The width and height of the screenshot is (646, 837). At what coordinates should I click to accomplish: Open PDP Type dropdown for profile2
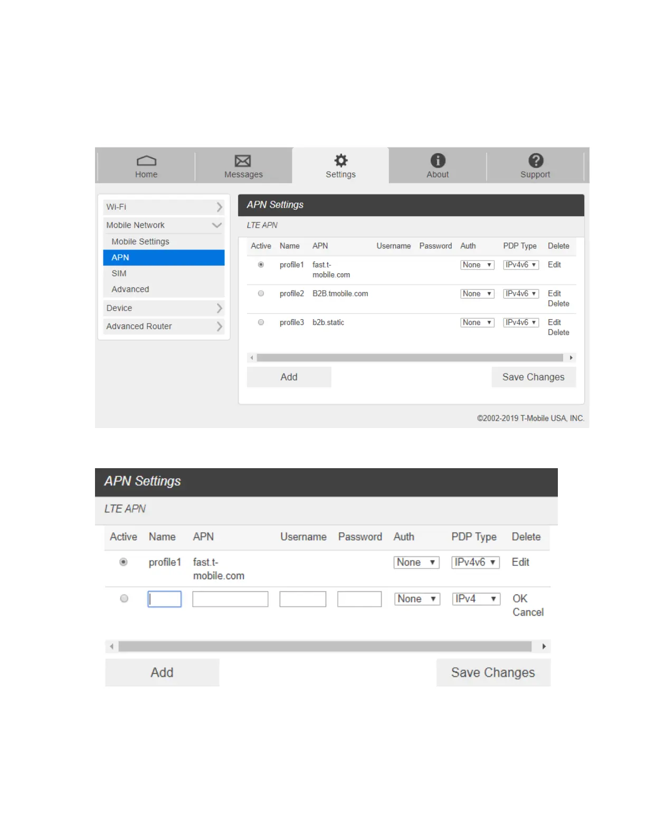pos(521,294)
